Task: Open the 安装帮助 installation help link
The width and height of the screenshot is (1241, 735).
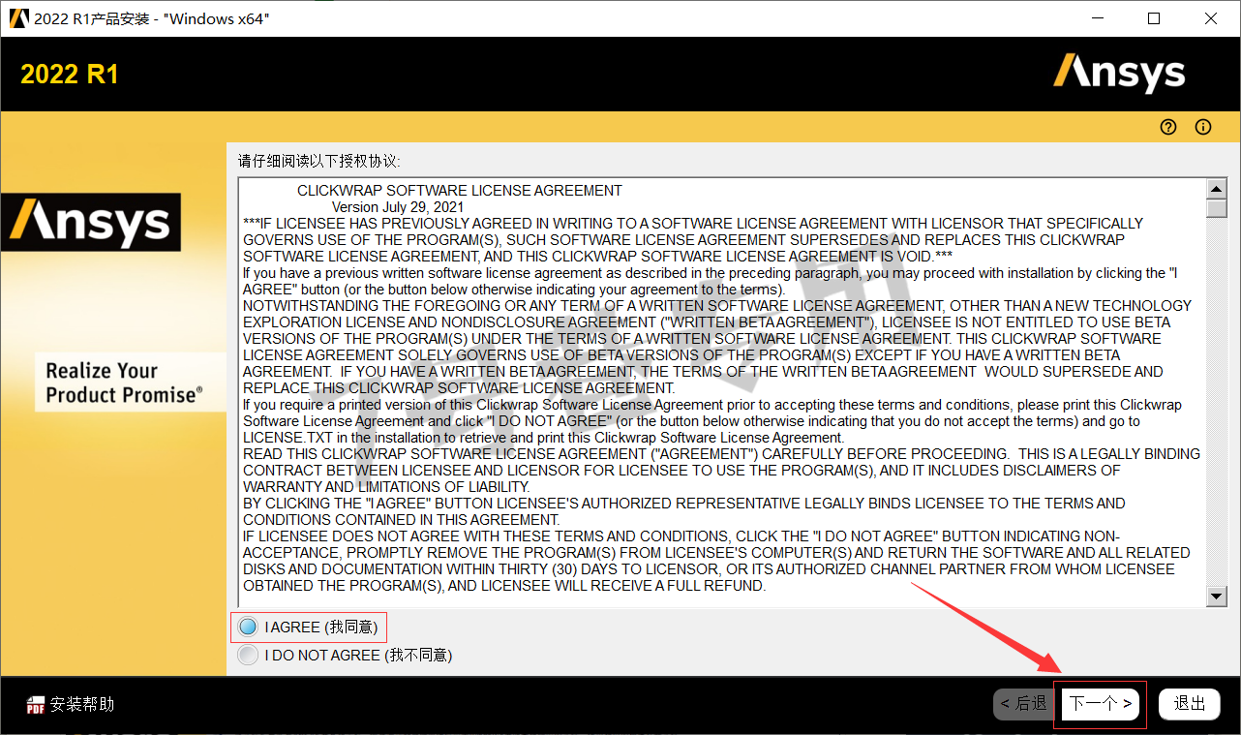Action: [82, 704]
